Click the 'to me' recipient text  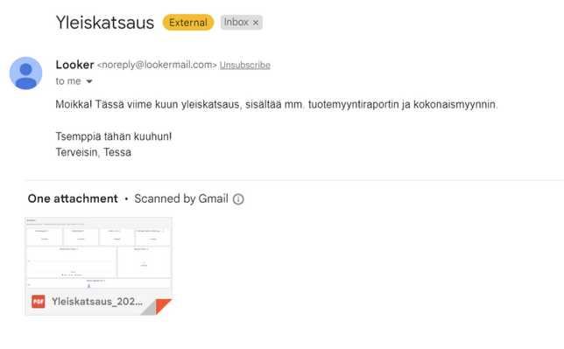(68, 81)
